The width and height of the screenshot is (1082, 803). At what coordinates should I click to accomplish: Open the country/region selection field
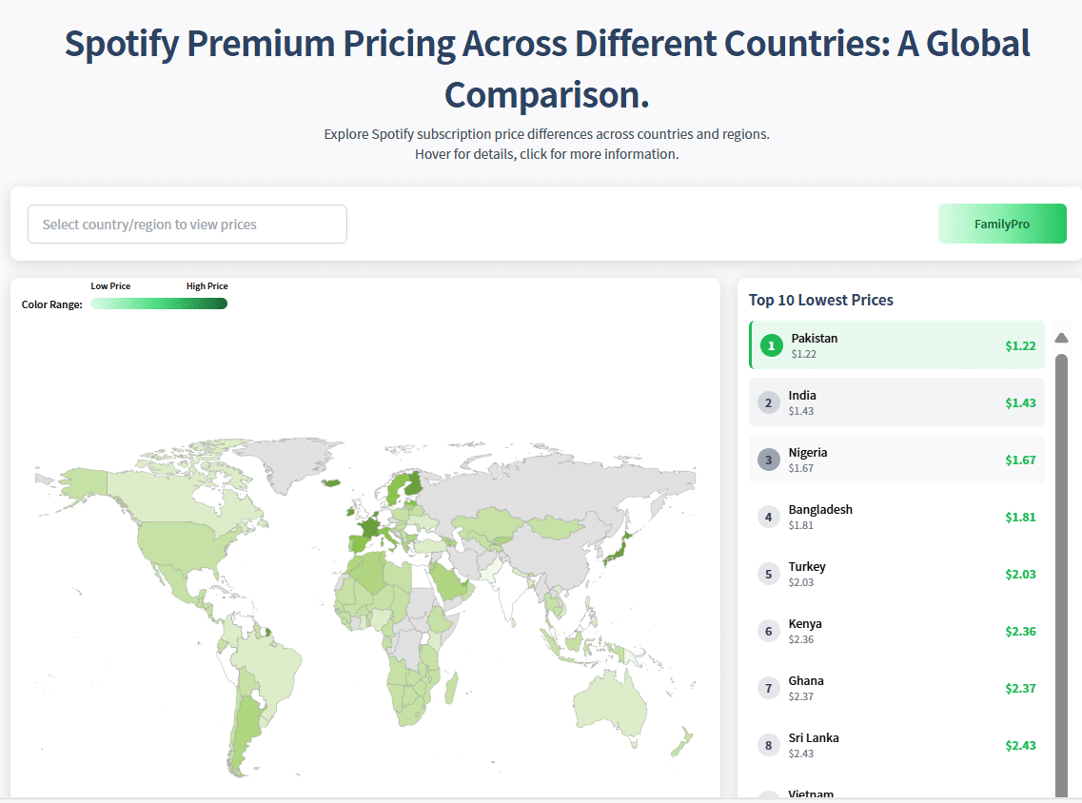187,224
